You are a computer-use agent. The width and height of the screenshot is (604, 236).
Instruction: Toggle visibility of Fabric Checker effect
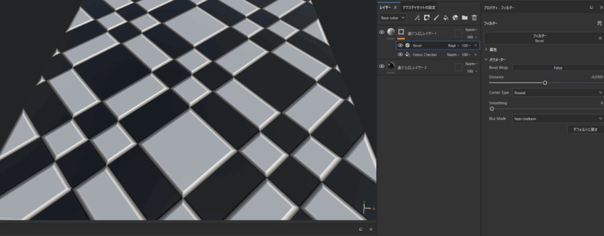tap(401, 55)
